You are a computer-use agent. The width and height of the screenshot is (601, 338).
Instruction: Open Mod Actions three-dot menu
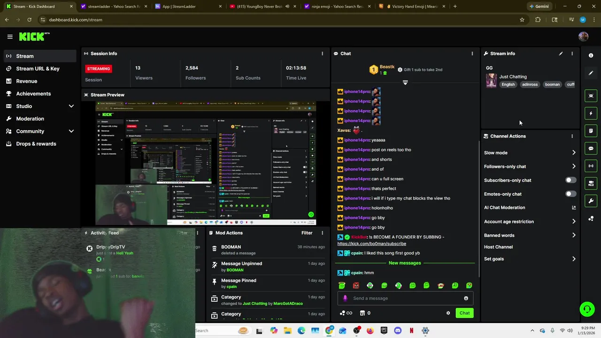point(322,233)
